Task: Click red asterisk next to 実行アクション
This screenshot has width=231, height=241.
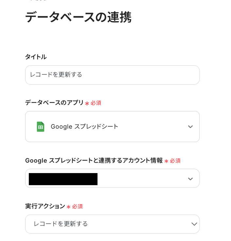Action: [69, 207]
